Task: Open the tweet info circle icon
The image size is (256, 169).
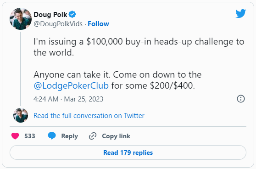Action: coord(241,99)
